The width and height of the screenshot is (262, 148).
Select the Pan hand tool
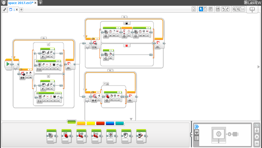tap(205, 9)
